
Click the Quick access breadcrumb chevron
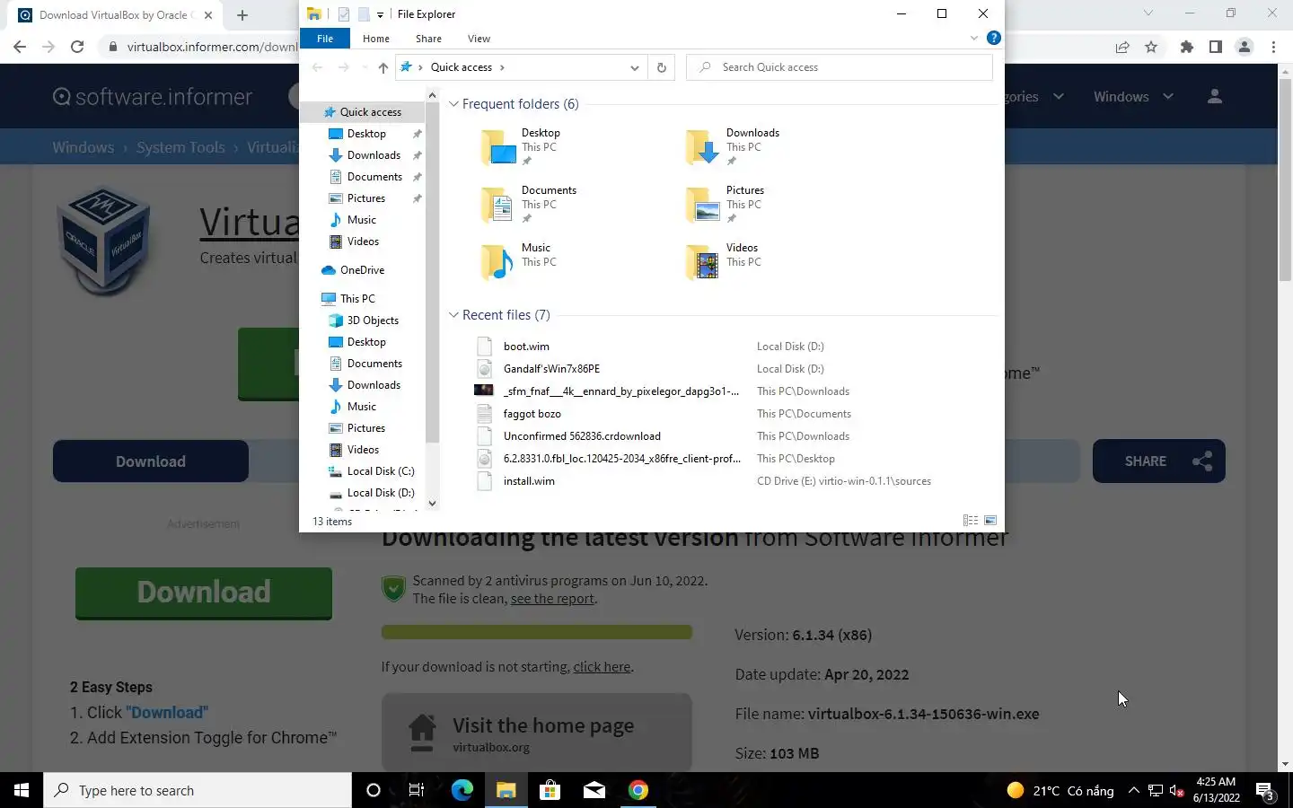pos(502,67)
